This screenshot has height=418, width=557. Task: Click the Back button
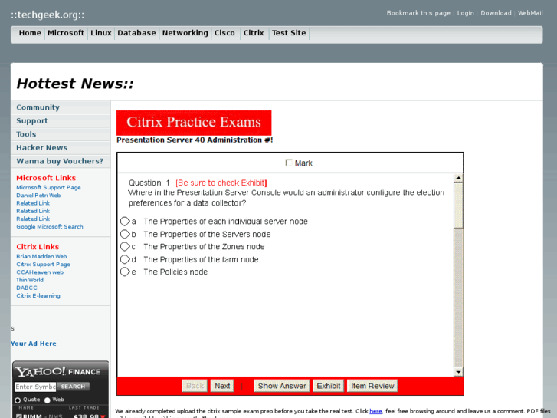point(195,386)
